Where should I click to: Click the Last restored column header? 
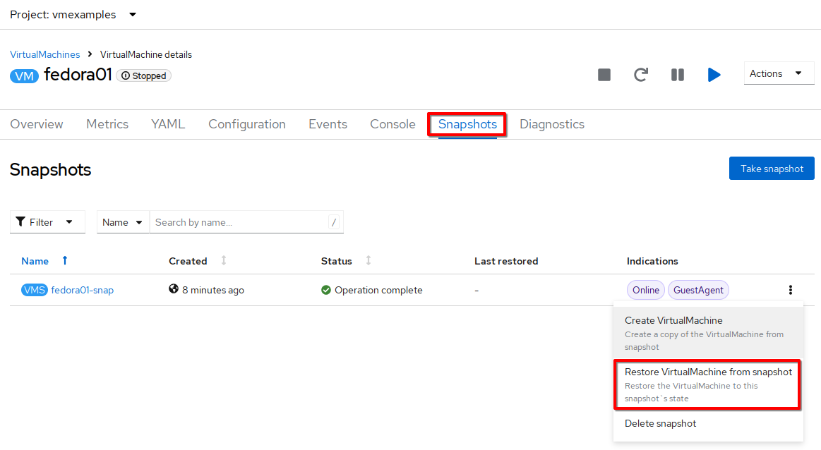point(506,261)
